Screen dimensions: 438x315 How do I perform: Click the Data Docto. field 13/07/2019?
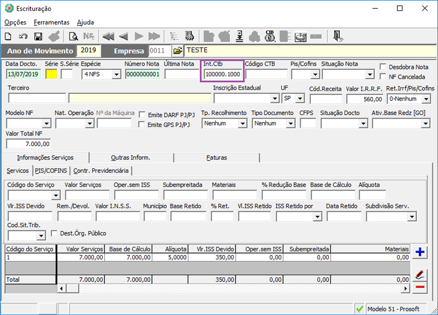click(x=23, y=74)
